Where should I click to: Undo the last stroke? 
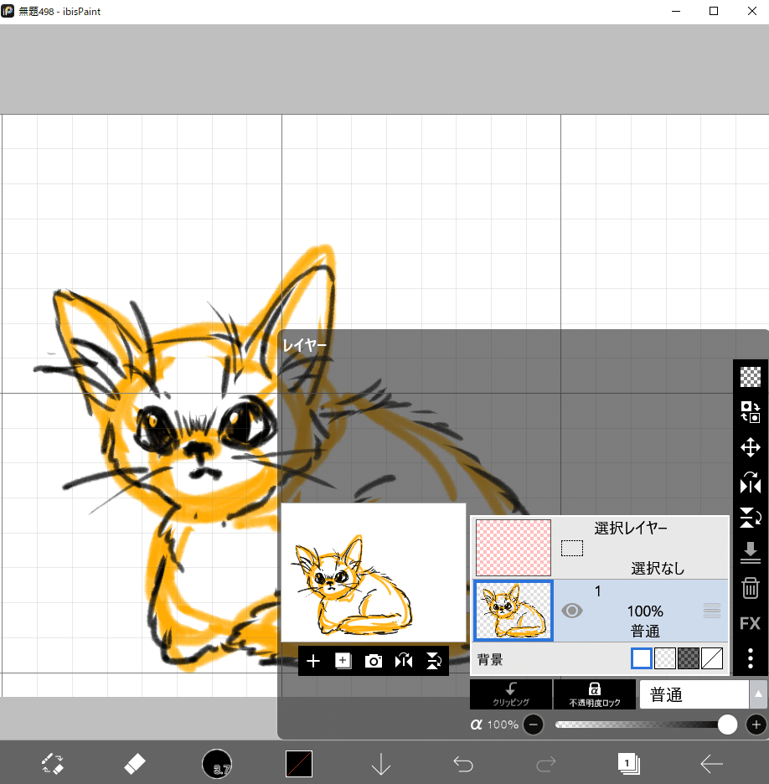[462, 763]
